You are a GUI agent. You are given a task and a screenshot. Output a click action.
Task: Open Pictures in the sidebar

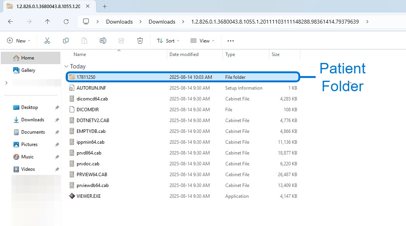point(29,144)
